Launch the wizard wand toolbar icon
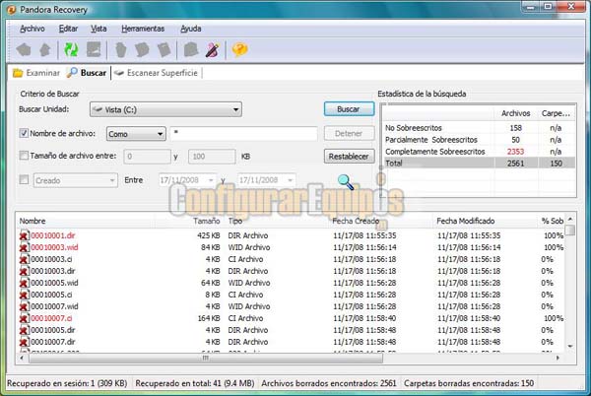Image resolution: width=591 pixels, height=396 pixels. [x=213, y=49]
